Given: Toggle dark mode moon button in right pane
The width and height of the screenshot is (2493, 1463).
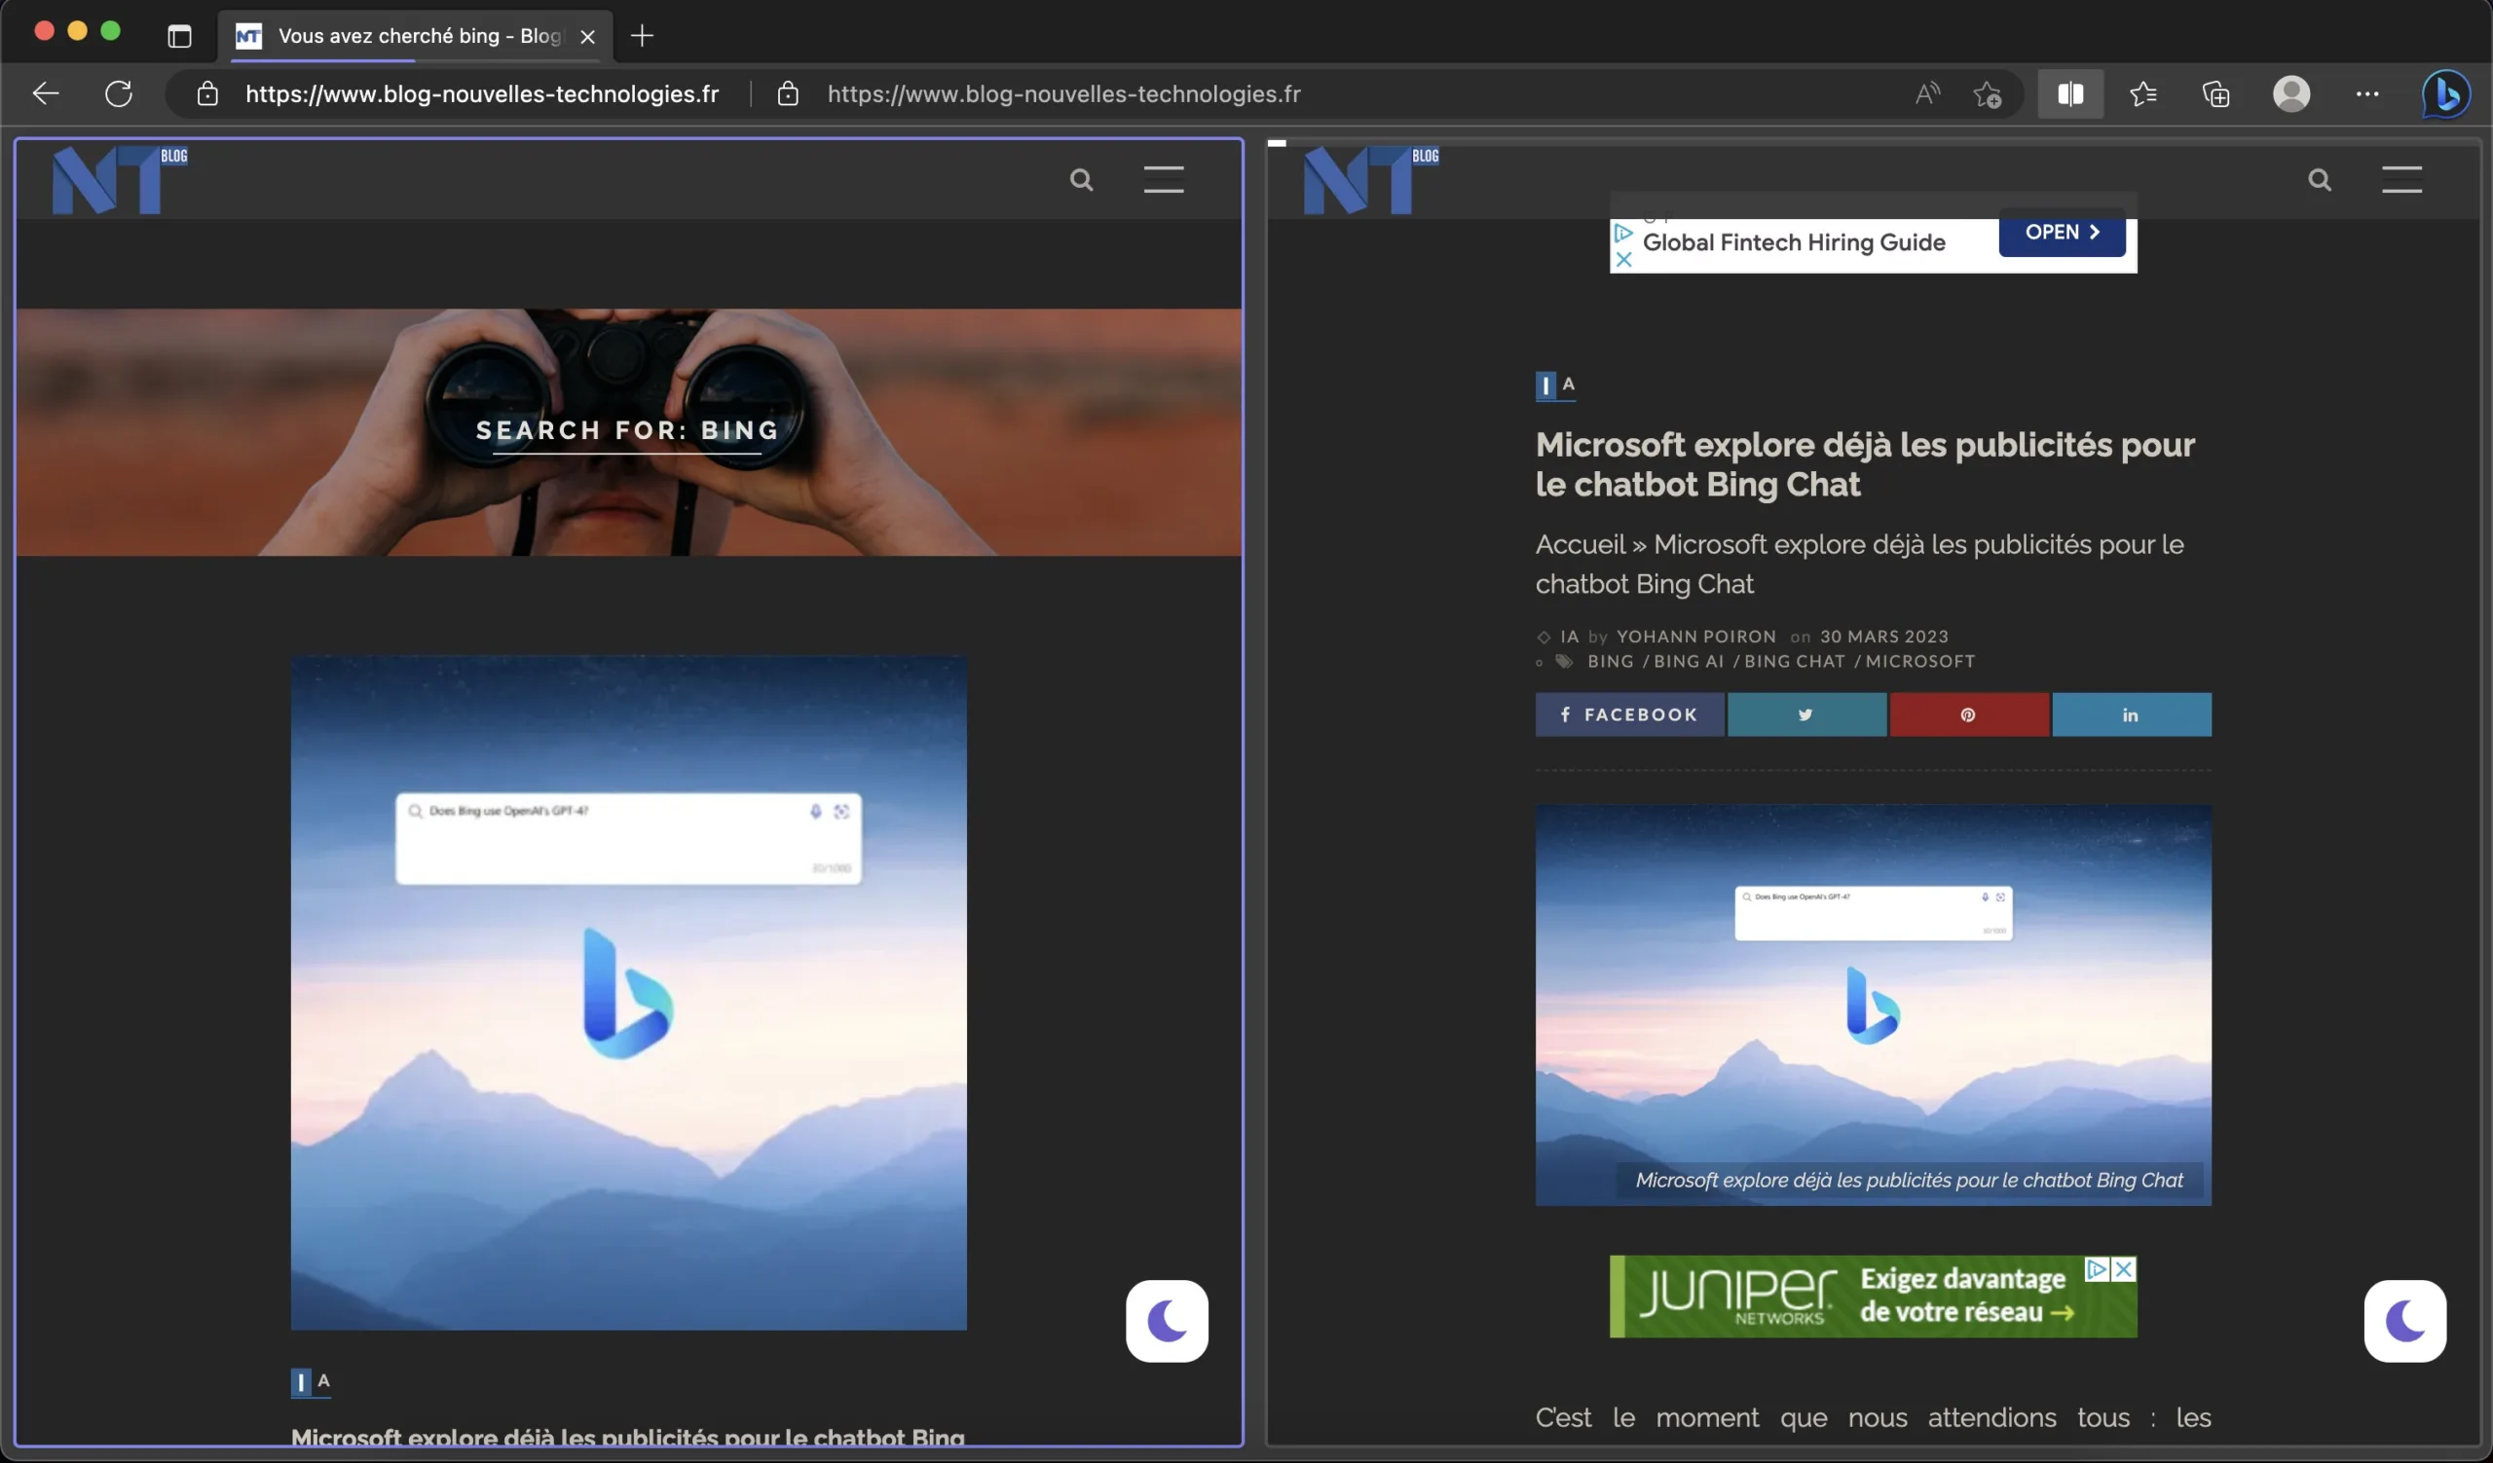Looking at the screenshot, I should 2405,1322.
